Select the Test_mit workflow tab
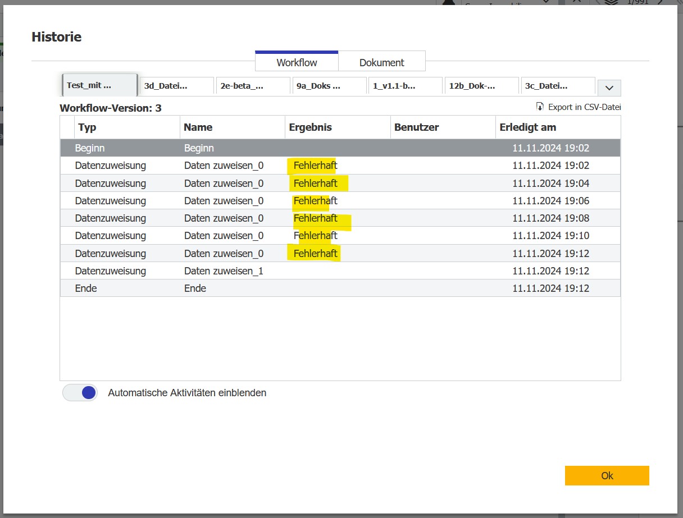Viewport: 683px width, 518px height. (99, 86)
